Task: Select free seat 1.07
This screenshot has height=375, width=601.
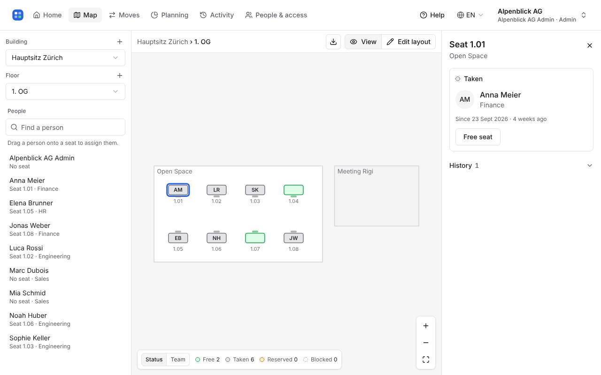Action: (255, 238)
